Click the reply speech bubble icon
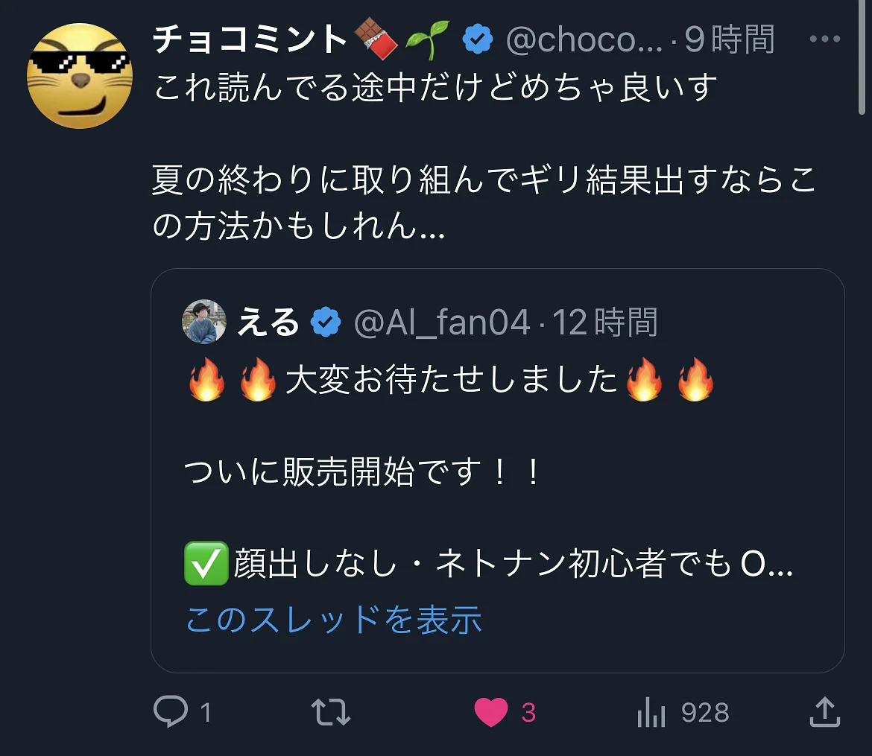The width and height of the screenshot is (872, 756). point(171,711)
